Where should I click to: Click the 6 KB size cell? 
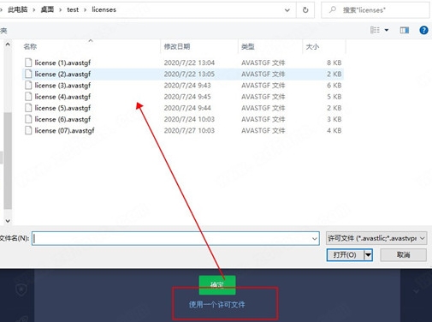(334, 86)
